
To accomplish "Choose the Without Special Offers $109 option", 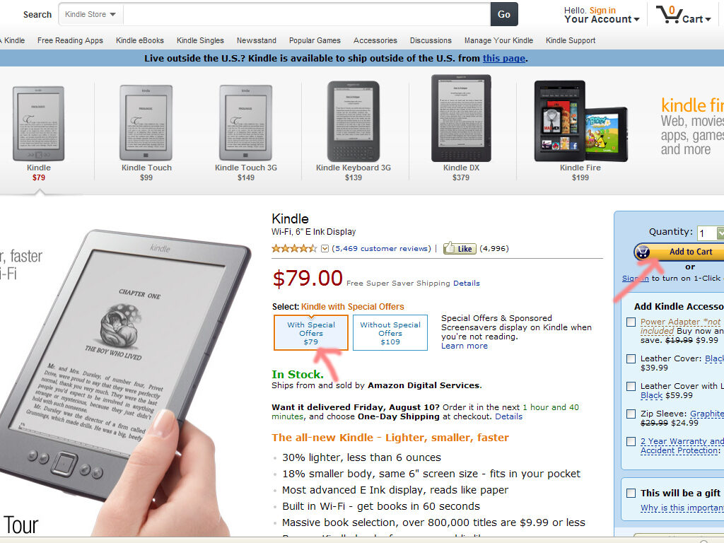I will tap(390, 333).
